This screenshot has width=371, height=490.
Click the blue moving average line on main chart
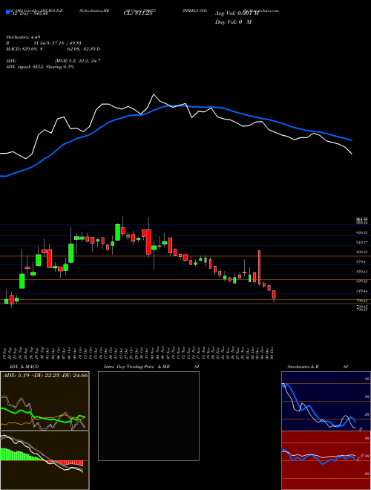click(175, 108)
